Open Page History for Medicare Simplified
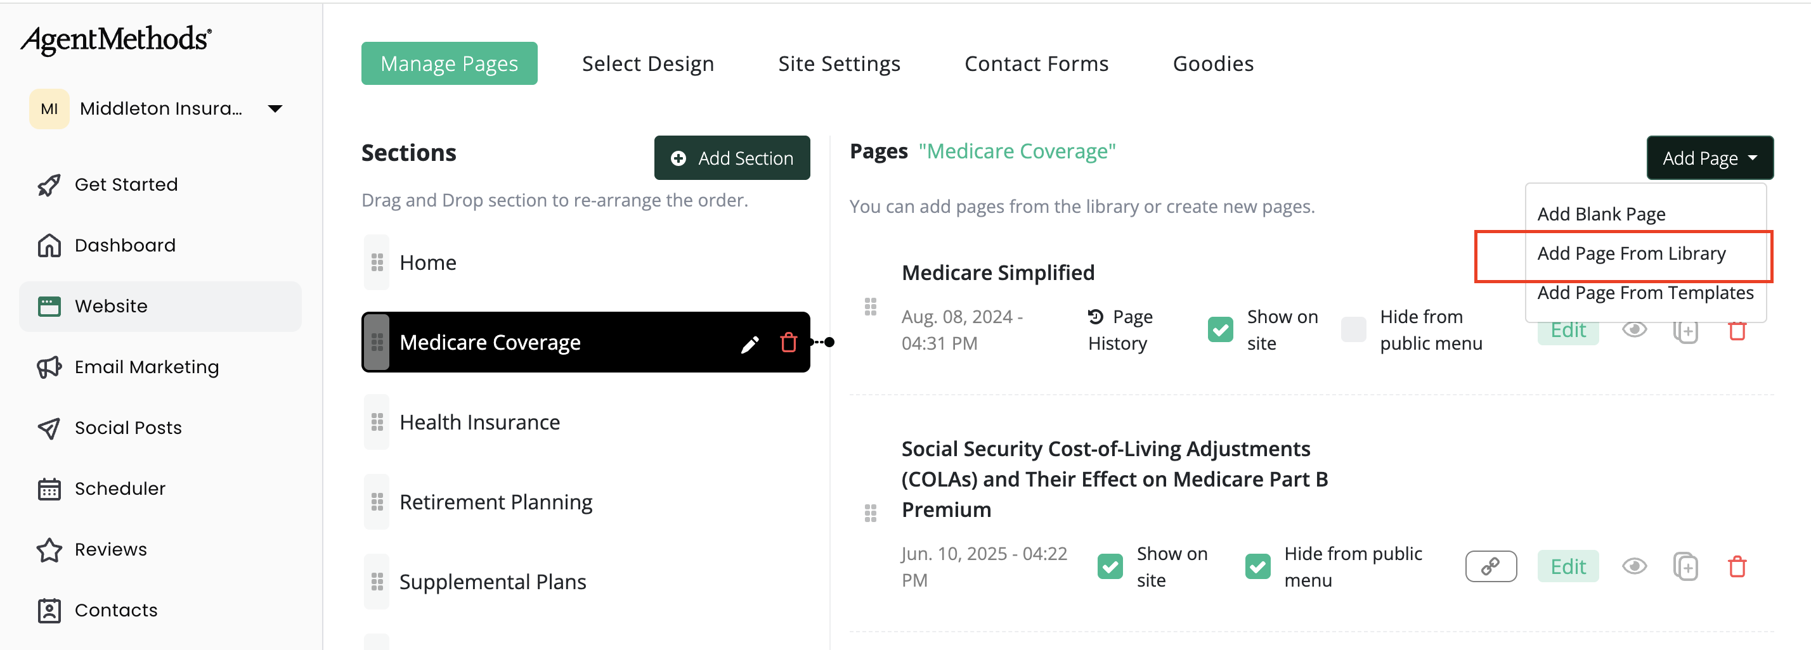Screen dimensions: 1811x650 [1120, 329]
